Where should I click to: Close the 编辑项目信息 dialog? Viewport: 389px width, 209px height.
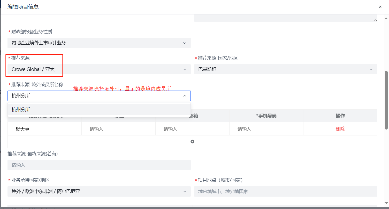[x=380, y=7]
